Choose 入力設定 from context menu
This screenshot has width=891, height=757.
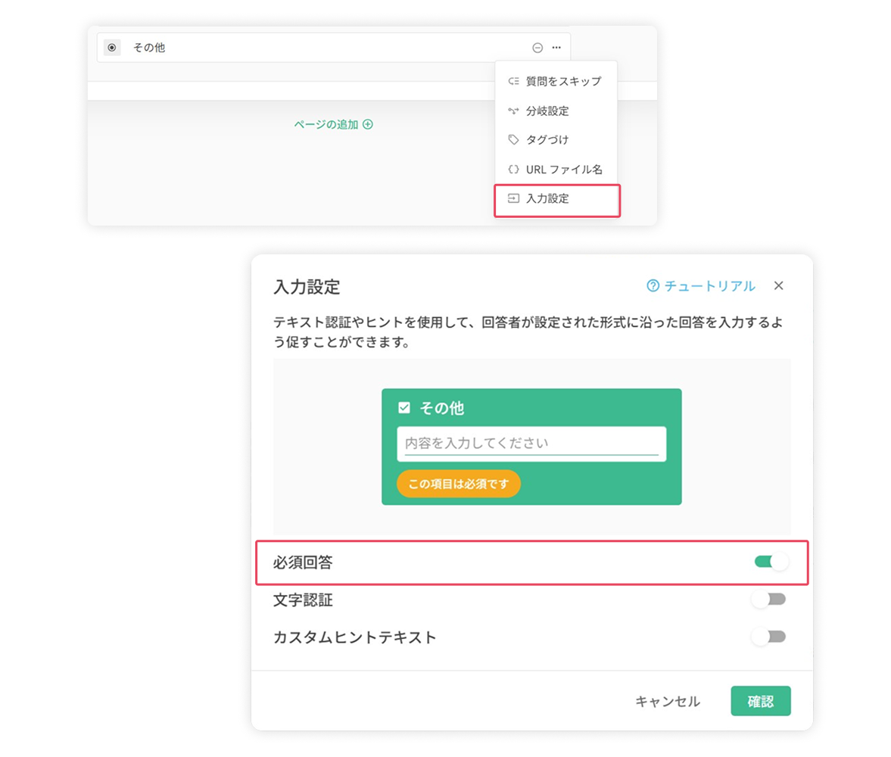(557, 199)
